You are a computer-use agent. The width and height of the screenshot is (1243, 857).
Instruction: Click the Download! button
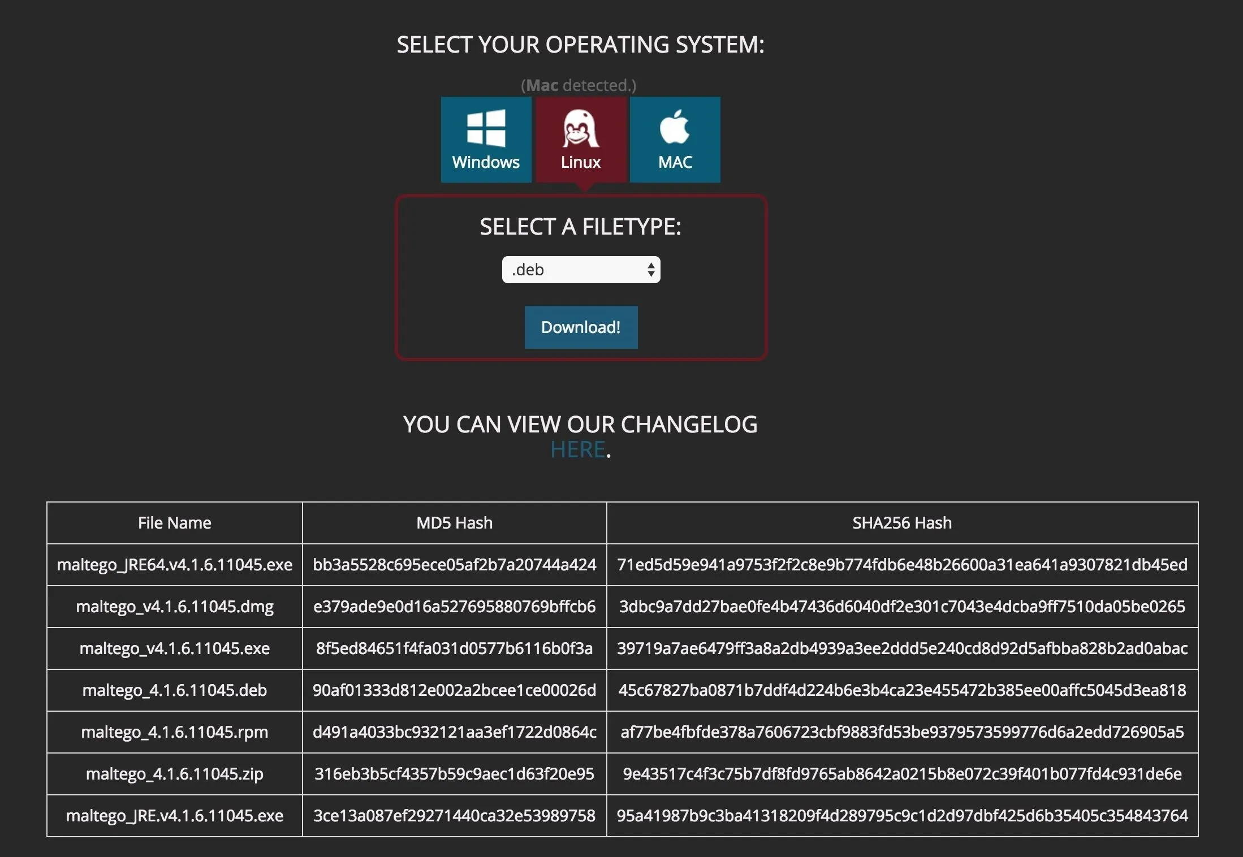[581, 327]
